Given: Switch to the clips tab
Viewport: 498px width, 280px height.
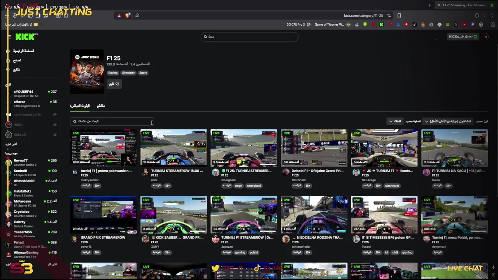Looking at the screenshot, I should pyautogui.click(x=101, y=106).
